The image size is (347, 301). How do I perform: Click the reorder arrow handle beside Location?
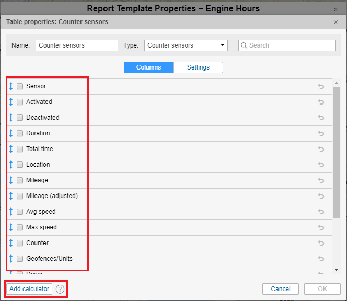point(11,165)
